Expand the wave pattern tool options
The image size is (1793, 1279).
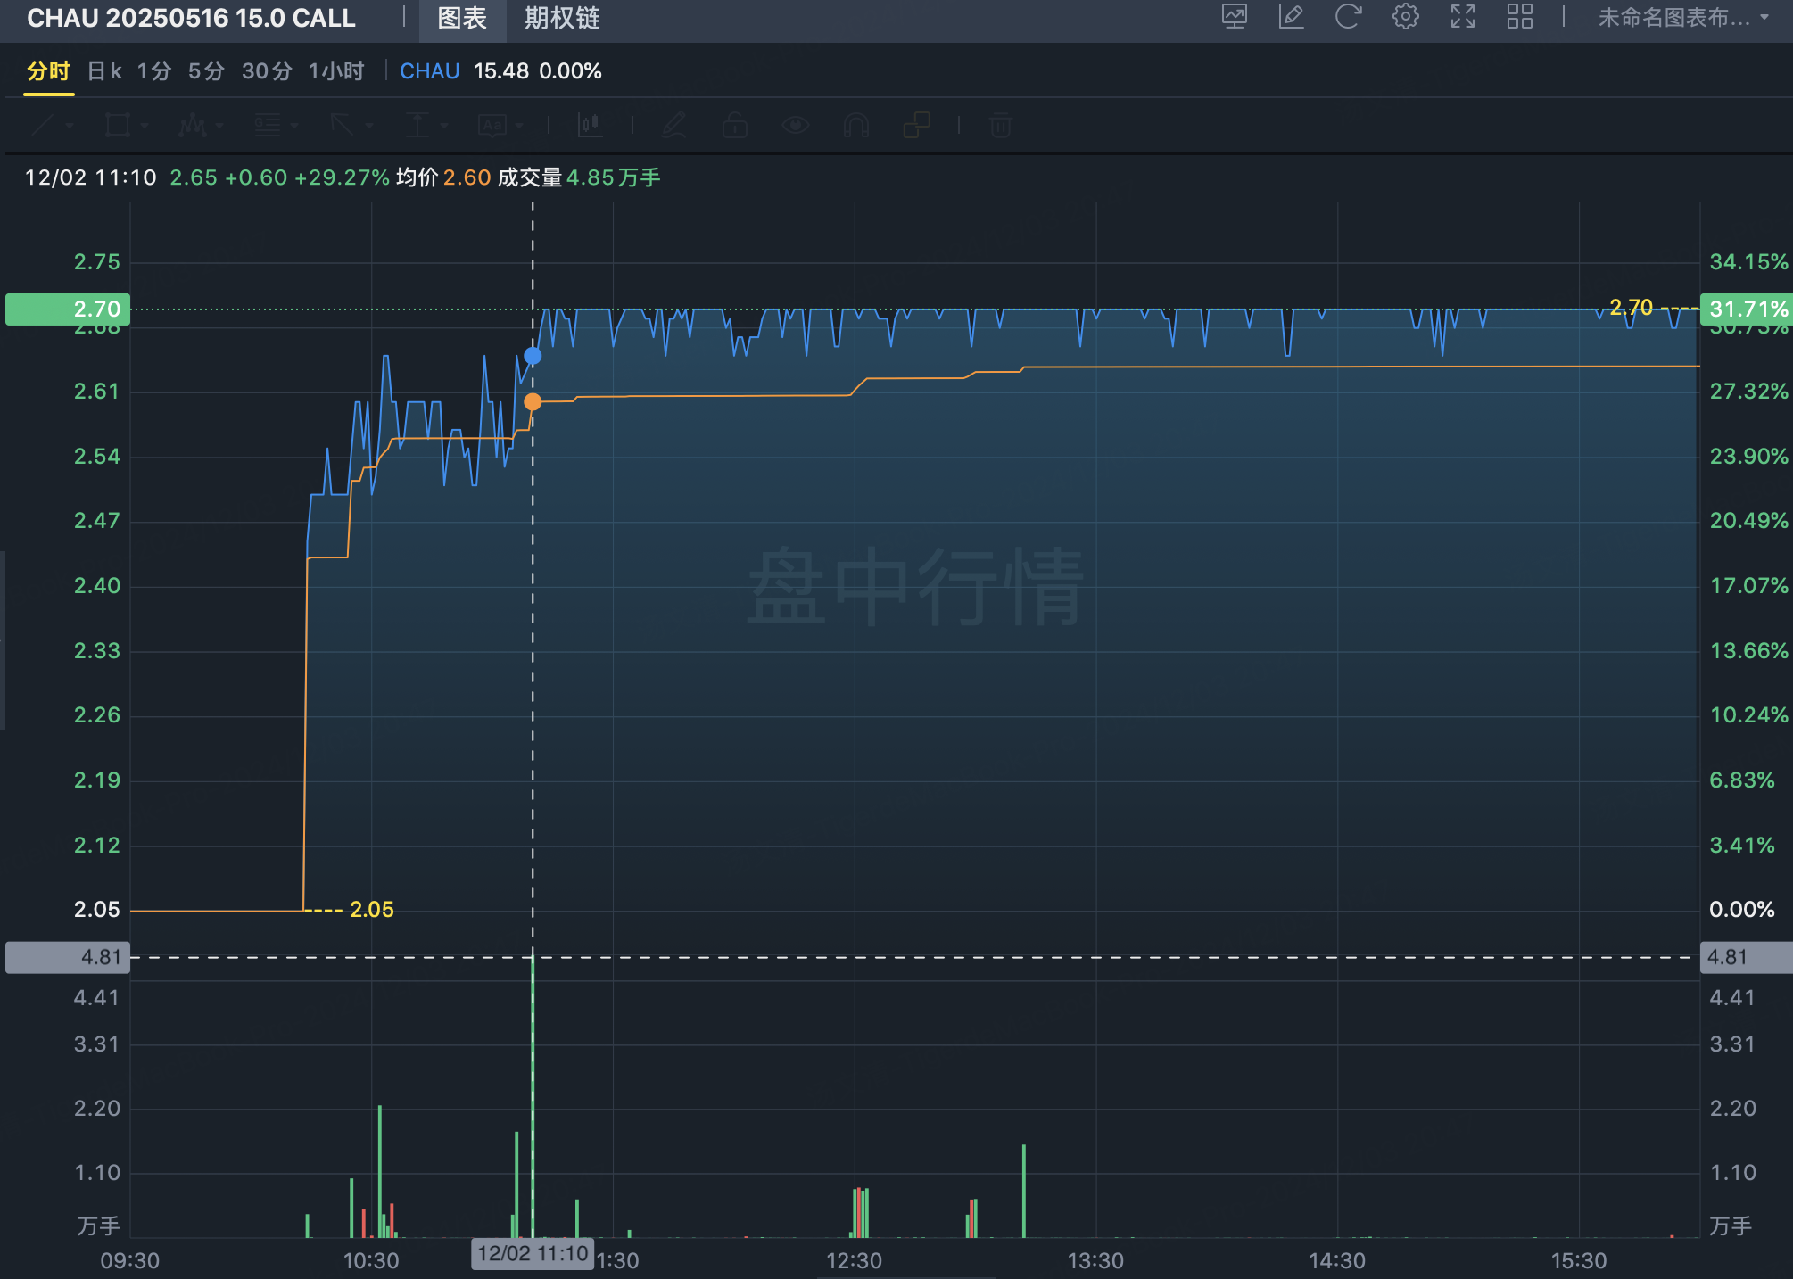(219, 126)
